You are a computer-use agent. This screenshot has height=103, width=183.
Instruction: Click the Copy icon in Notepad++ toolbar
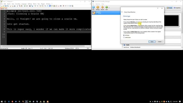point(19,6)
